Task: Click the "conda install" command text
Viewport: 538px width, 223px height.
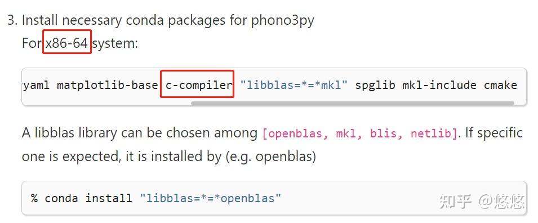Action: 88,198
